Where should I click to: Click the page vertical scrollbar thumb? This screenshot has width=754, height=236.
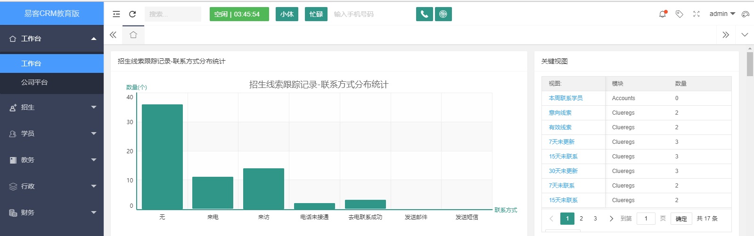click(x=750, y=64)
